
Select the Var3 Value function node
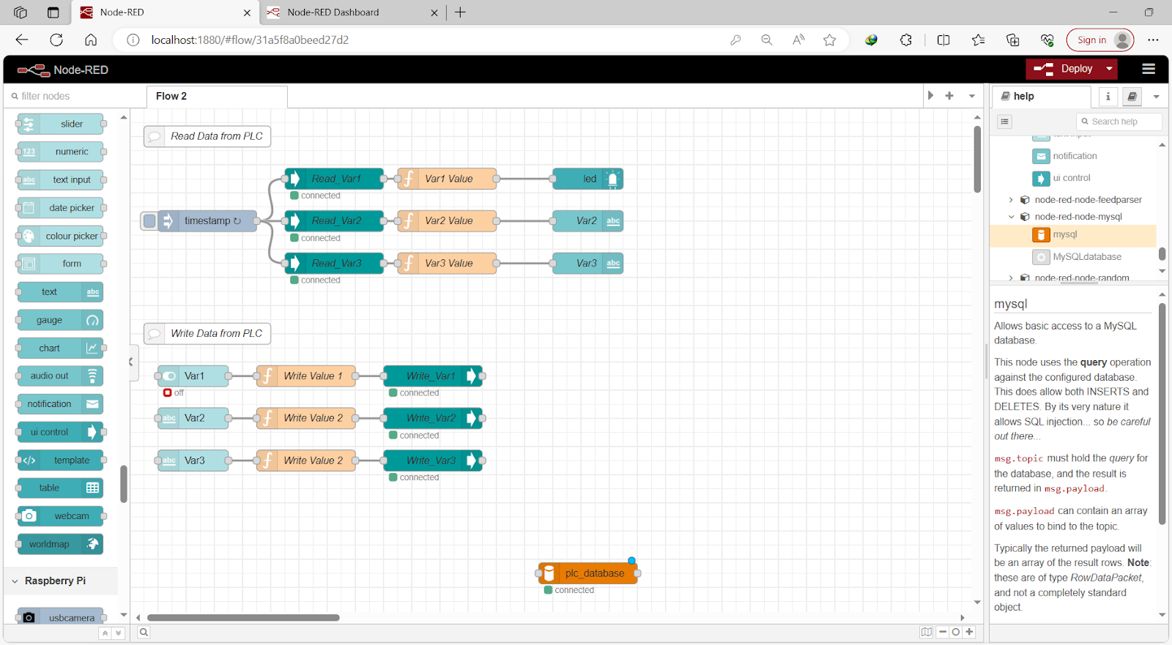pos(448,264)
